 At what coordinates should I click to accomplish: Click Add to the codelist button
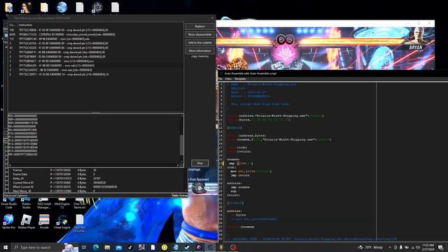(199, 43)
